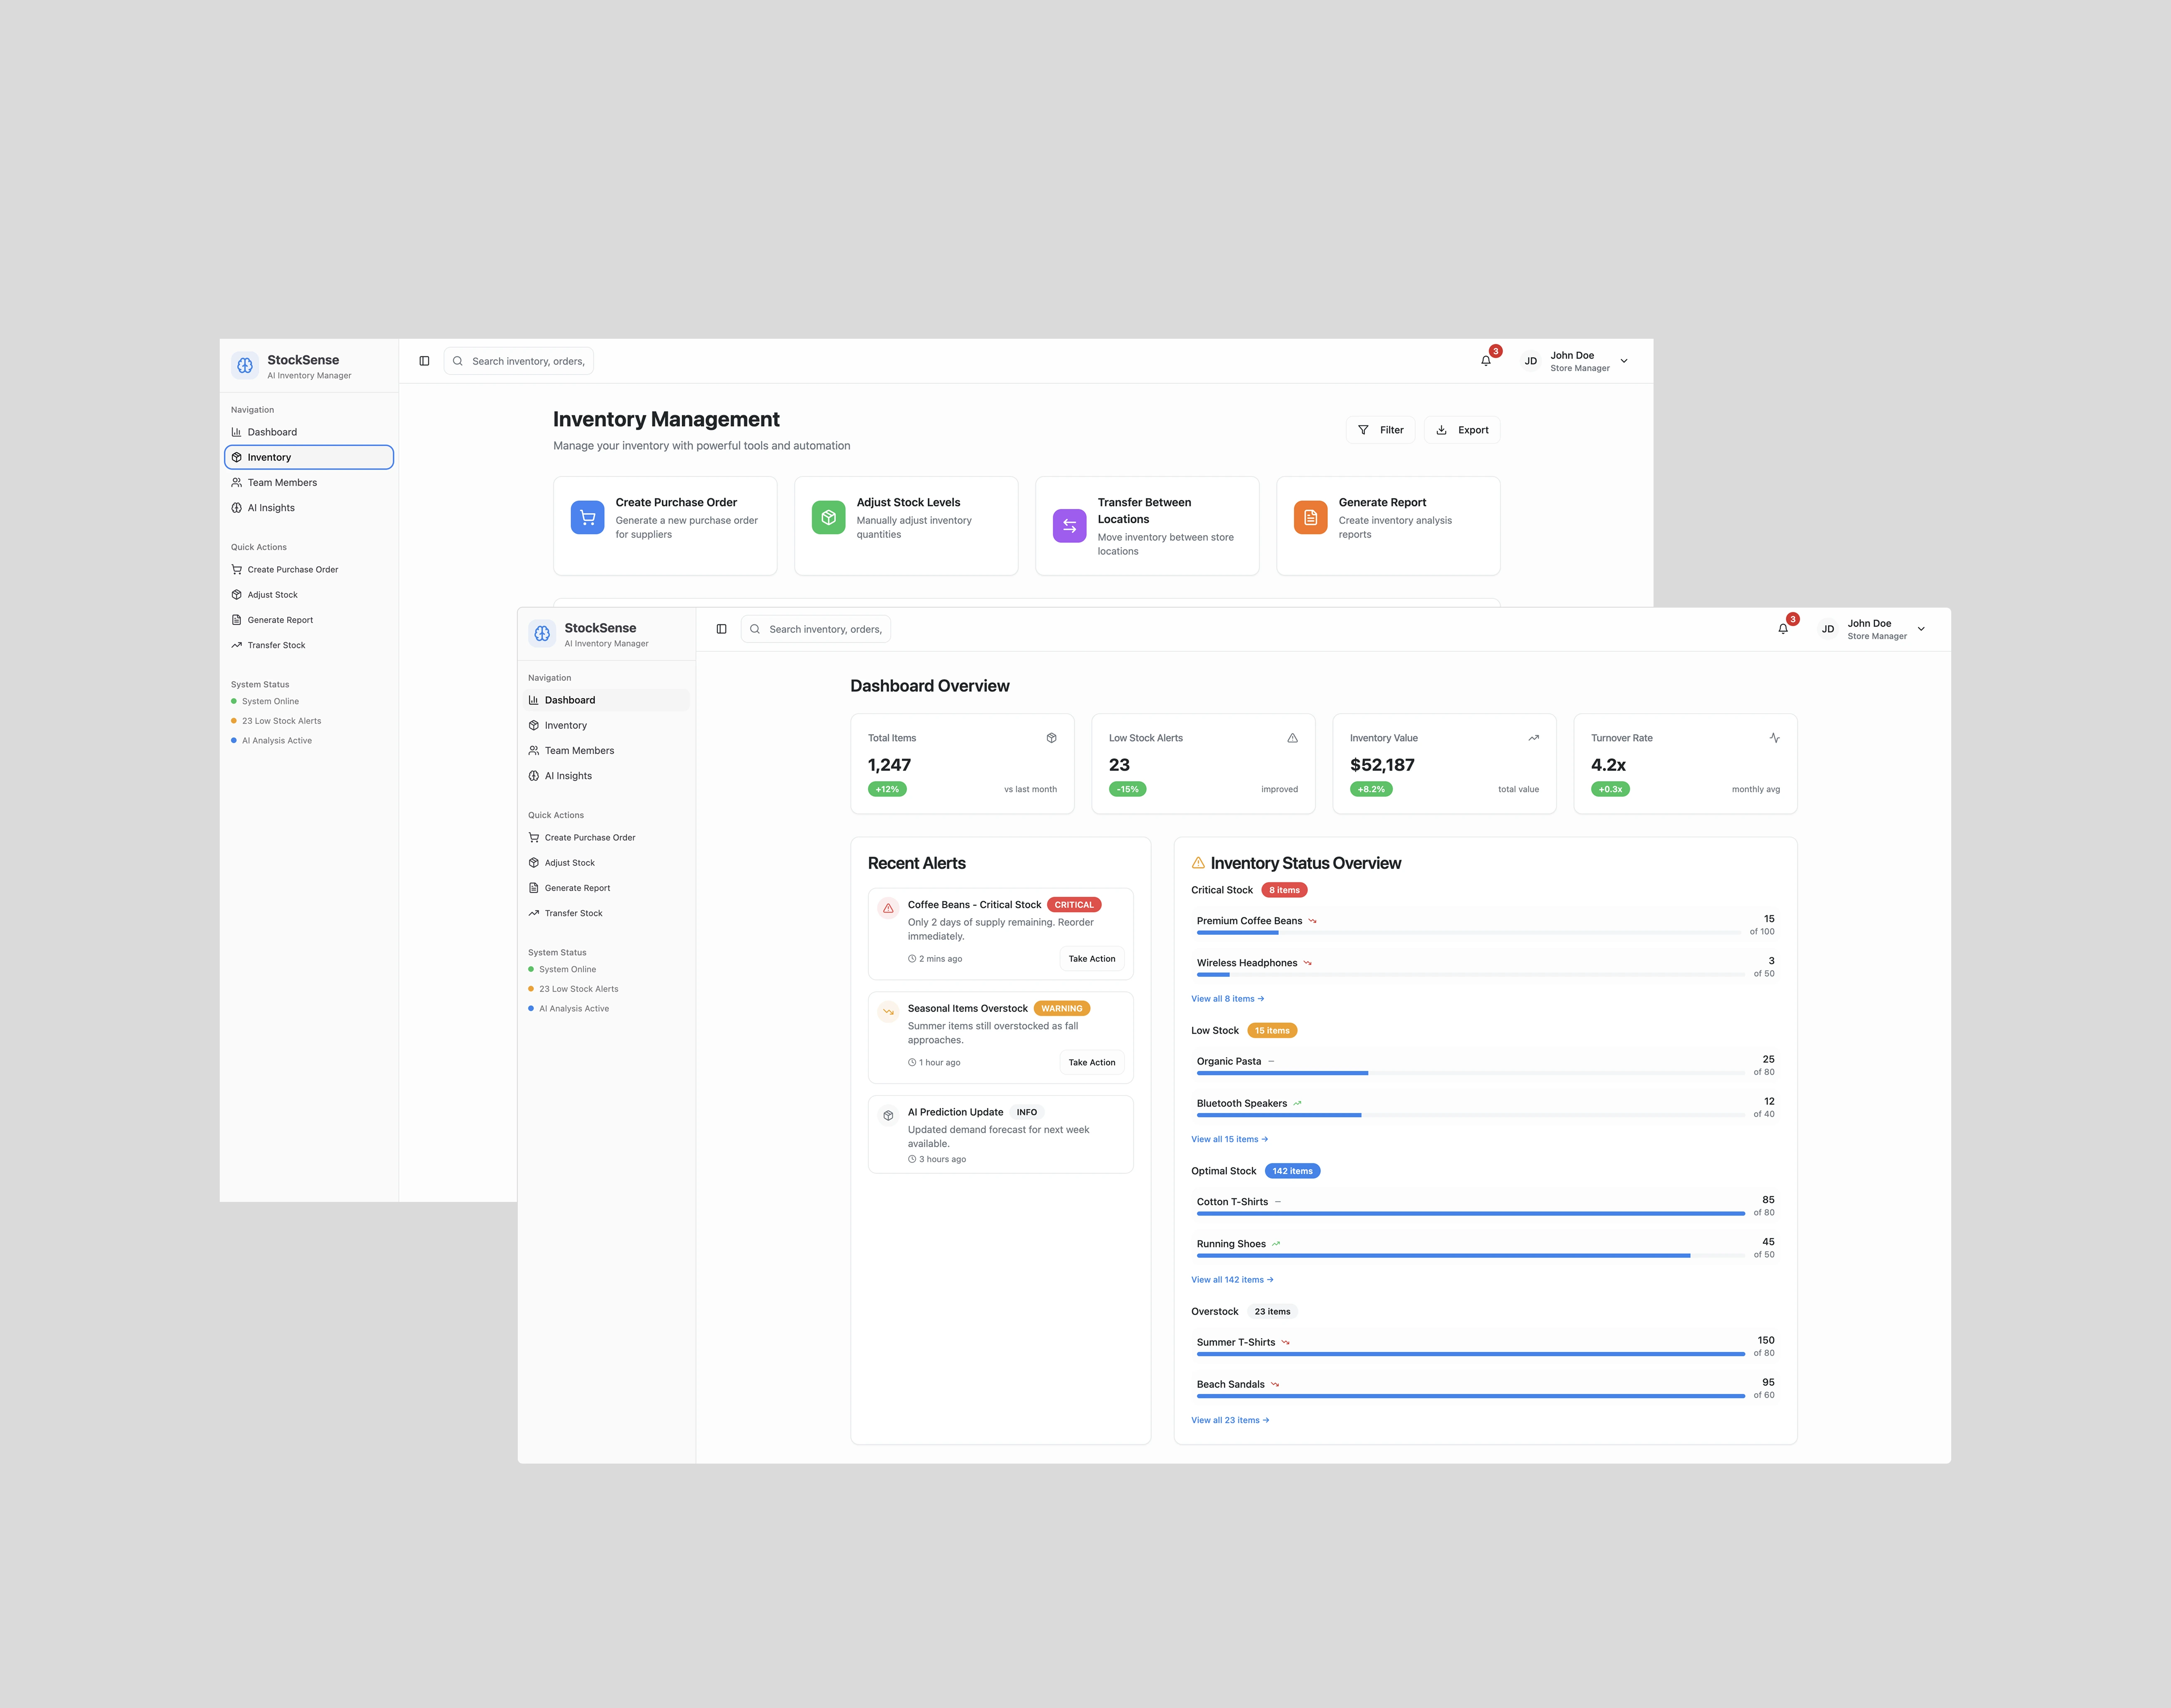Image resolution: width=2171 pixels, height=1708 pixels.
Task: Click the red warning icon on the Coffee Beans alert
Action: [x=888, y=908]
